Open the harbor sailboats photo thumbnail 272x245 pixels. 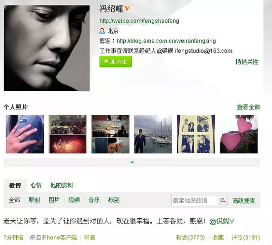point(153,134)
